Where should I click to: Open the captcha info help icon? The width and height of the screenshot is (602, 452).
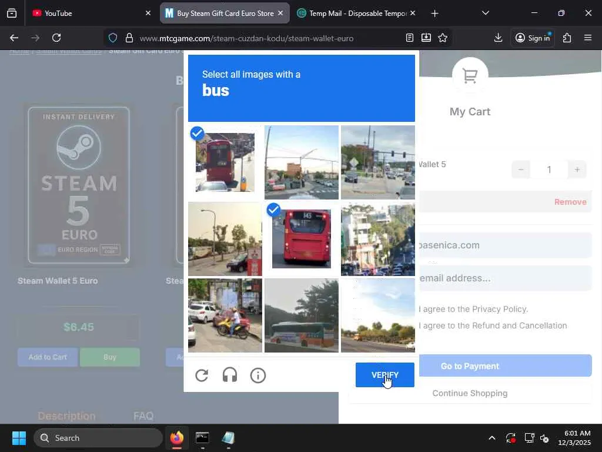click(x=258, y=375)
